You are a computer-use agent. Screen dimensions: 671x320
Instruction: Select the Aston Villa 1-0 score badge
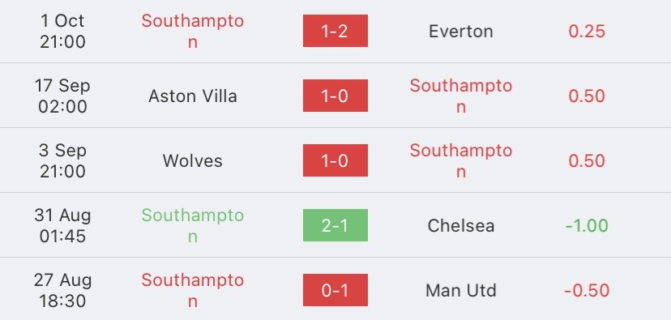coord(335,96)
